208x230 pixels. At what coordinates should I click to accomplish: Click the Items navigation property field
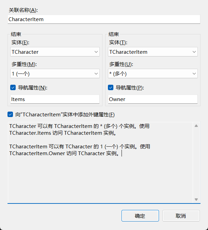[x=55, y=99]
